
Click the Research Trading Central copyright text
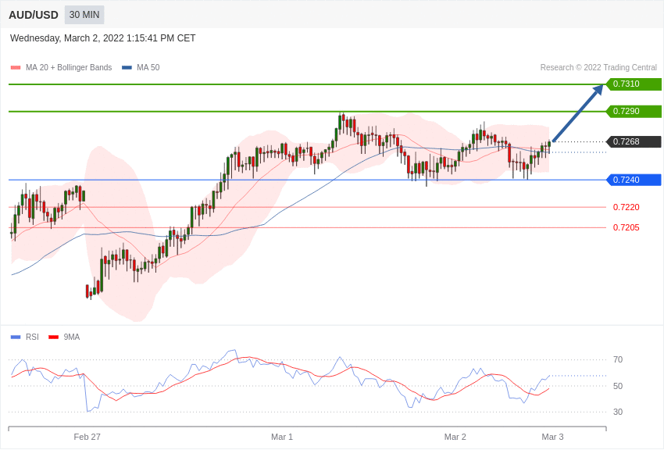(x=598, y=68)
